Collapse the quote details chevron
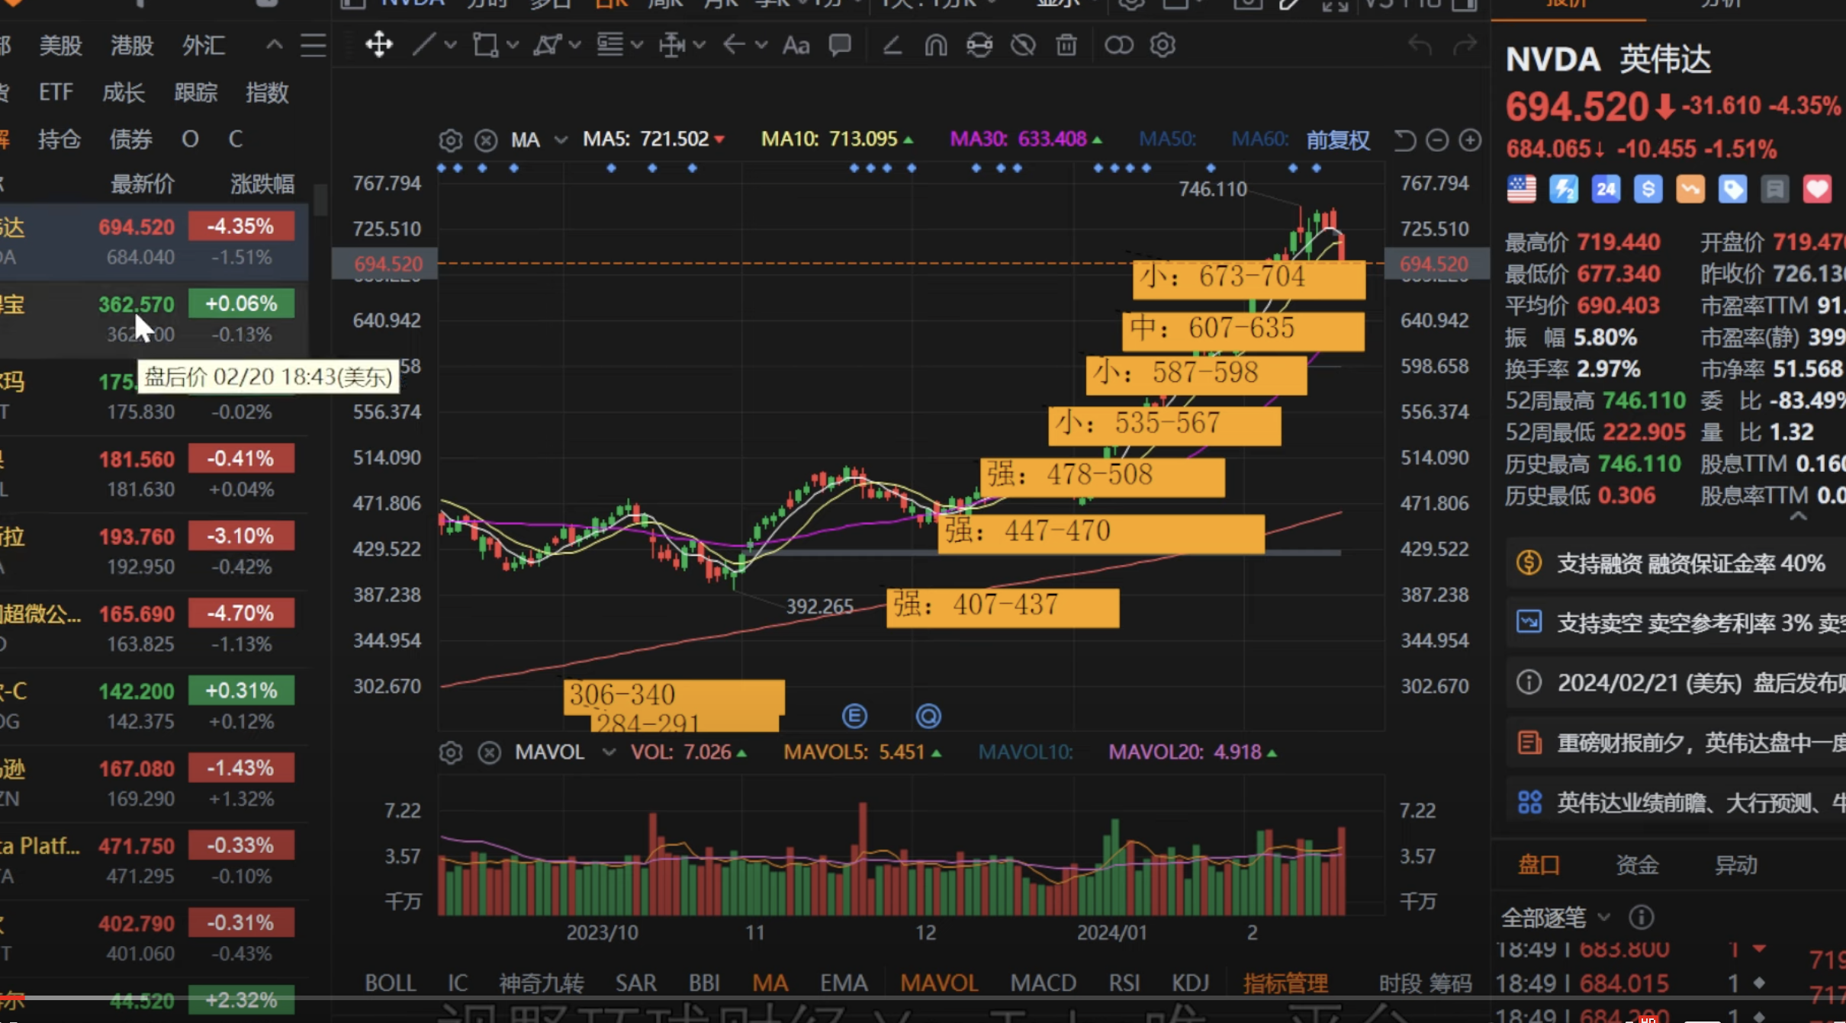 1798,517
